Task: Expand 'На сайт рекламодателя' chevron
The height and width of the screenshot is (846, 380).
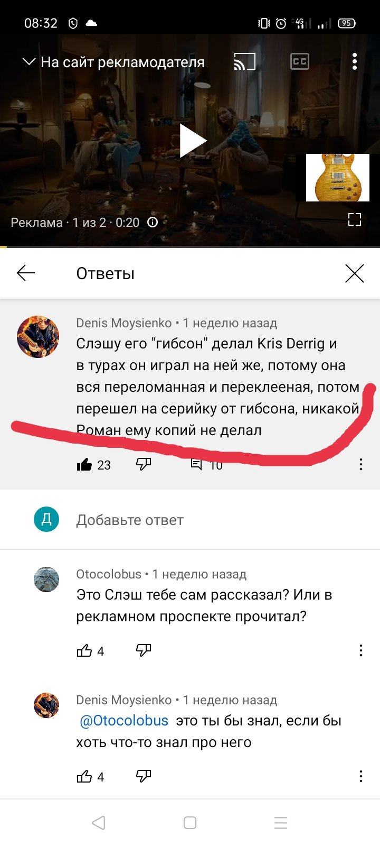Action: 28,62
